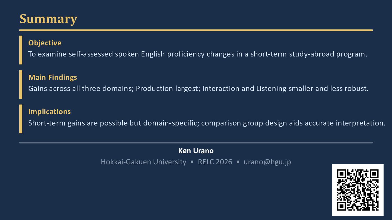Image resolution: width=392 pixels, height=220 pixels.
Task: Click the sentence starting 'Short-term gains are possible'
Action: pos(207,123)
